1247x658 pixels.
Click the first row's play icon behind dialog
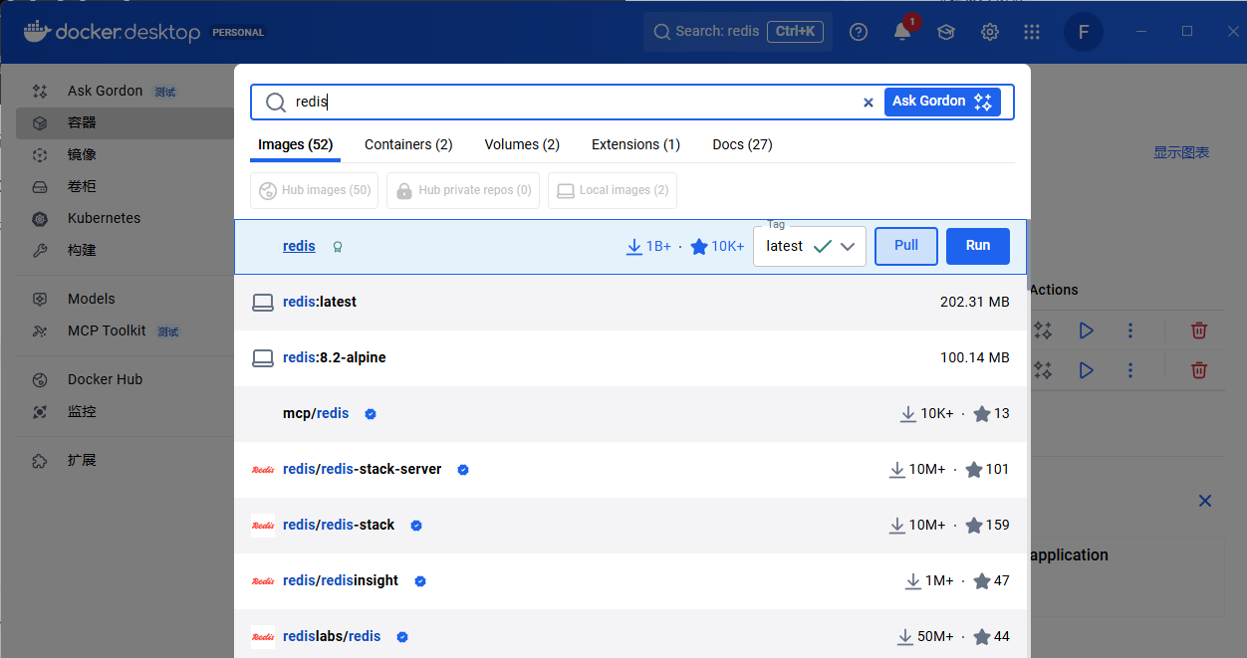point(1087,330)
